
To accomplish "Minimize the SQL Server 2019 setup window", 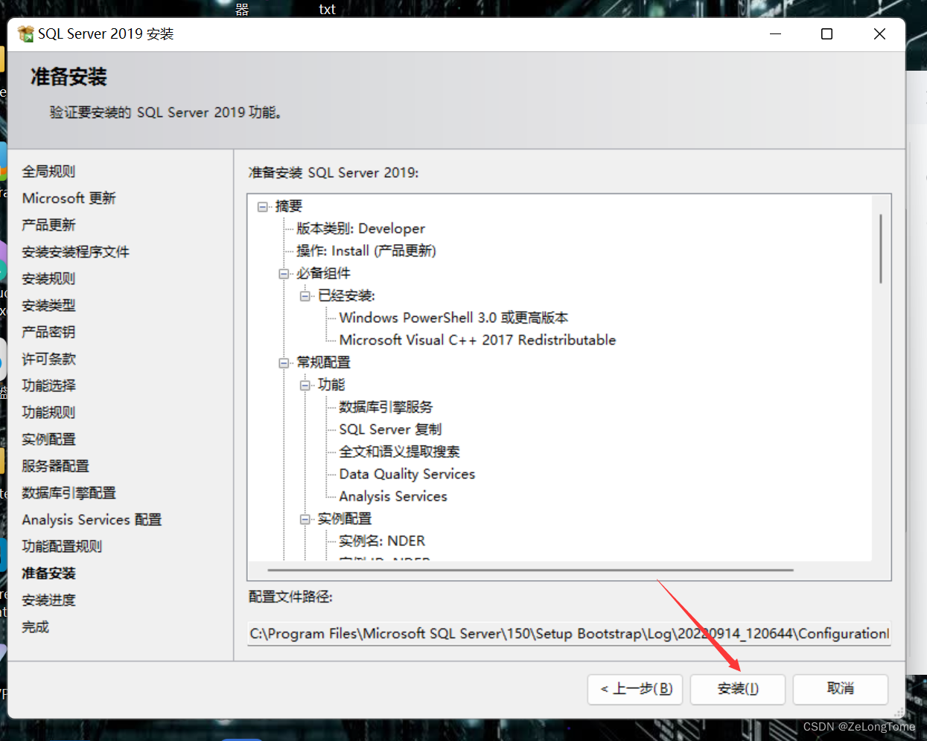I will tap(775, 34).
